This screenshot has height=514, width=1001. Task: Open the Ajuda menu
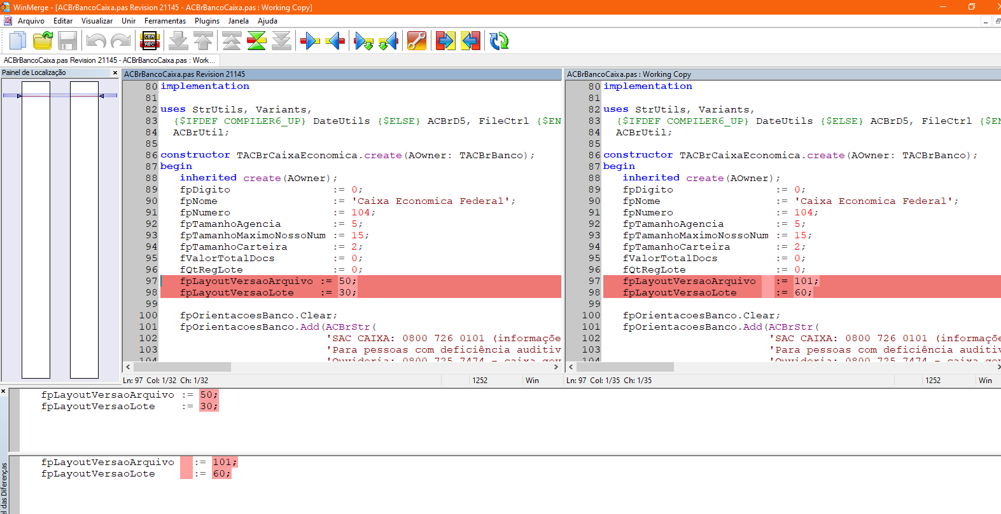tap(267, 21)
